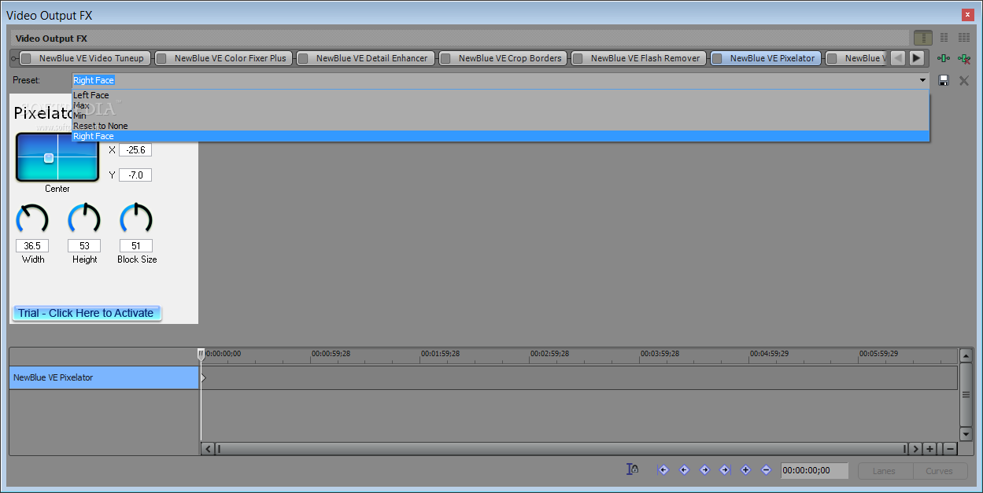The height and width of the screenshot is (493, 983).
Task: Click scroll-down arrow of the vertical timeline scrollbar
Action: click(x=966, y=433)
